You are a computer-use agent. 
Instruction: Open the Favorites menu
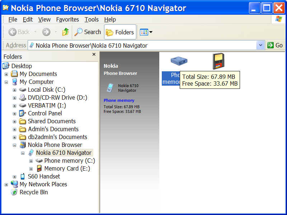click(x=67, y=19)
